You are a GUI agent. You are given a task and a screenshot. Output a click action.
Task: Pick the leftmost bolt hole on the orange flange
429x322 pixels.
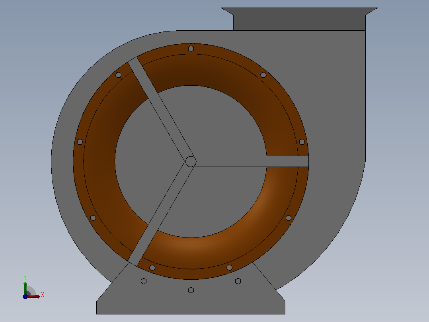click(80, 142)
